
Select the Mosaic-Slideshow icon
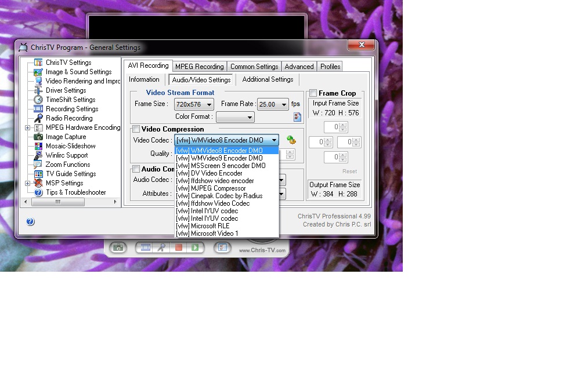pyautogui.click(x=38, y=146)
